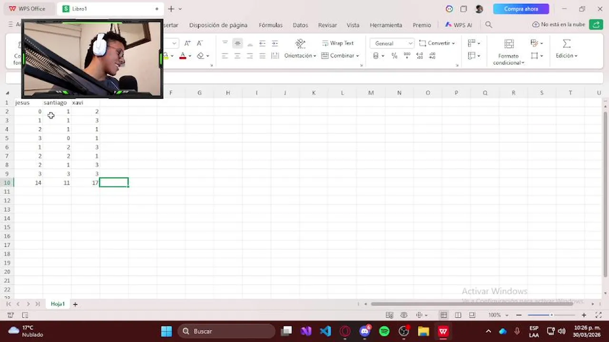
Task: Open Formato condicional dropdown
Action: click(x=509, y=59)
